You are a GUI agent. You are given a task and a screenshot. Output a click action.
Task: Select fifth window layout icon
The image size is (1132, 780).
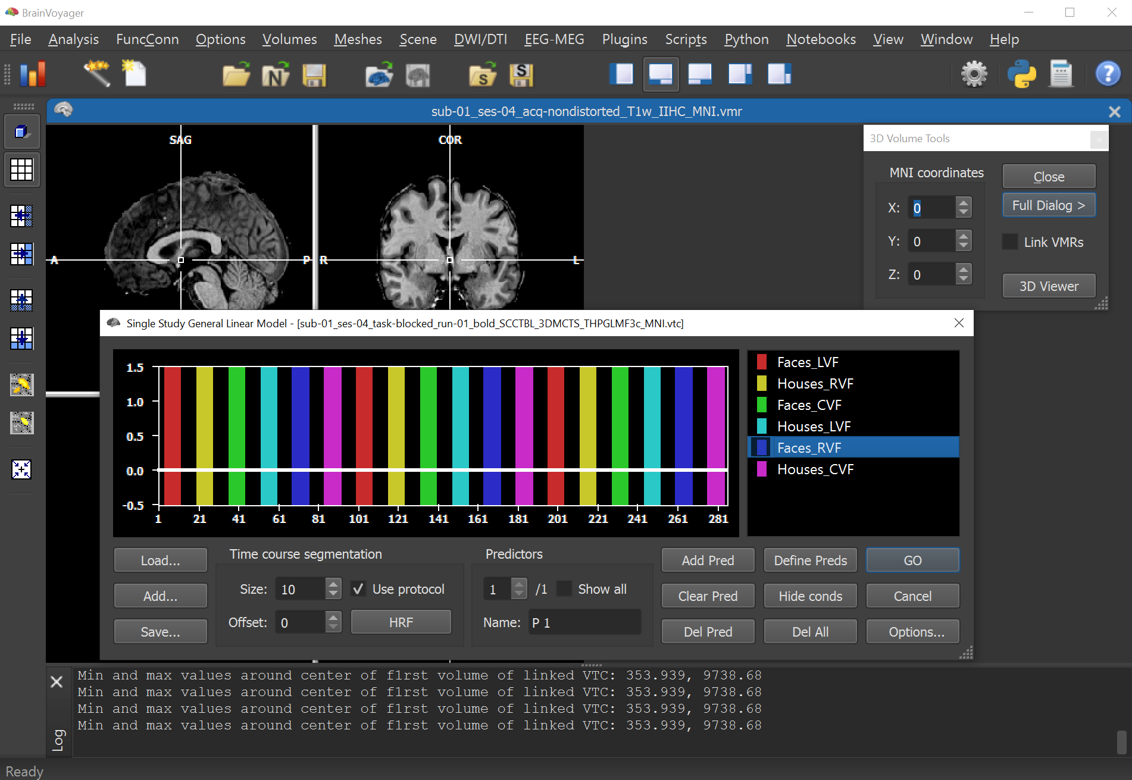click(x=779, y=74)
